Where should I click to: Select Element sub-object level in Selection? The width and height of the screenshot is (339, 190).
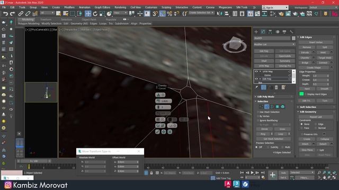[x=282, y=107]
